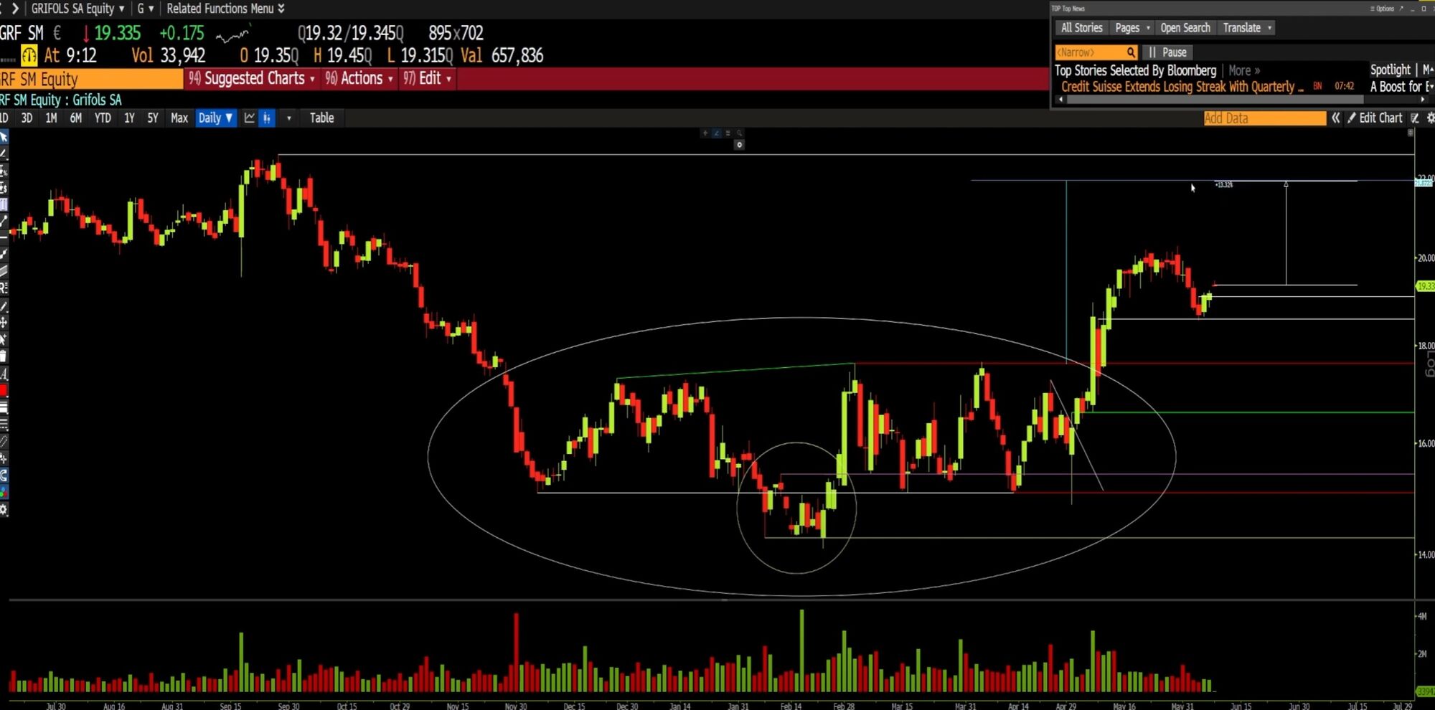Click the news scrollbar left arrow

tap(1061, 100)
